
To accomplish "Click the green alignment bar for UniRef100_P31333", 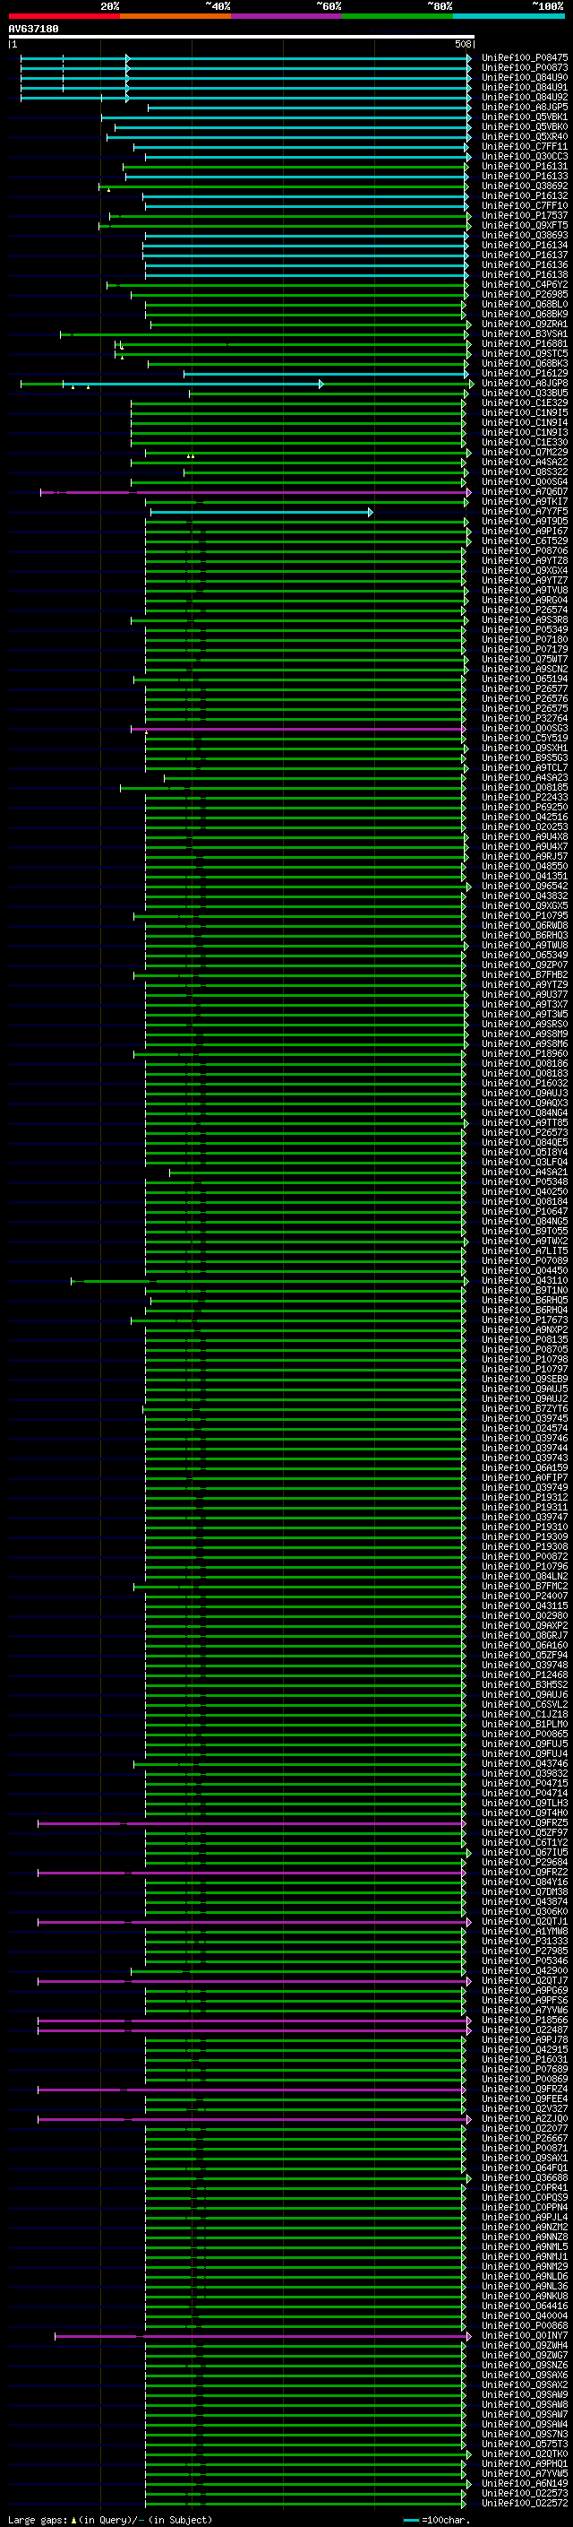I will coord(305,1942).
